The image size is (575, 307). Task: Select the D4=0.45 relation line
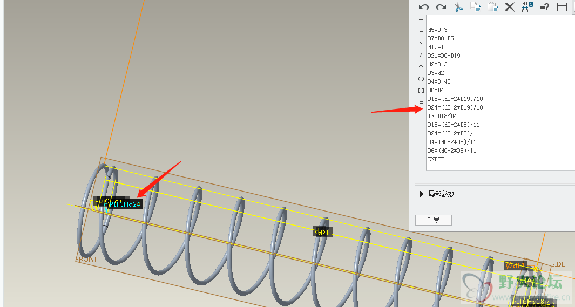pyautogui.click(x=439, y=81)
